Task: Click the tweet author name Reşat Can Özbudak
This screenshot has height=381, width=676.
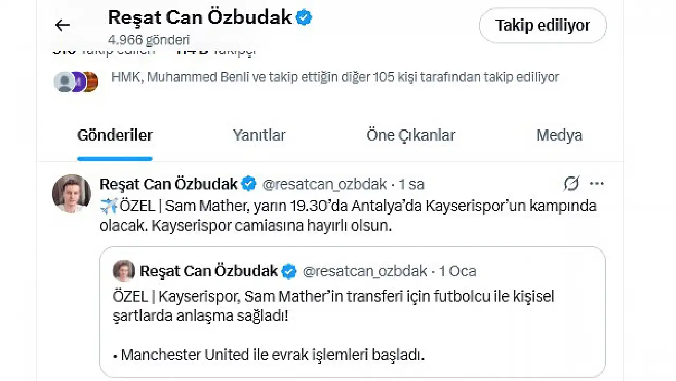Action: (168, 184)
